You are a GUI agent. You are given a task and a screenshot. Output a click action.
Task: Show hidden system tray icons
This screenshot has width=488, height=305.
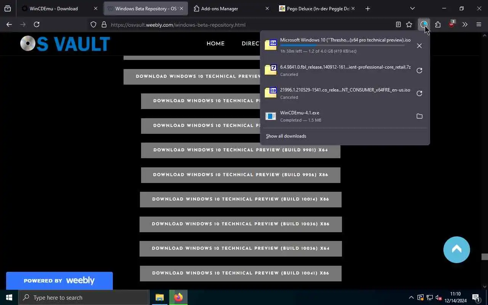411,297
